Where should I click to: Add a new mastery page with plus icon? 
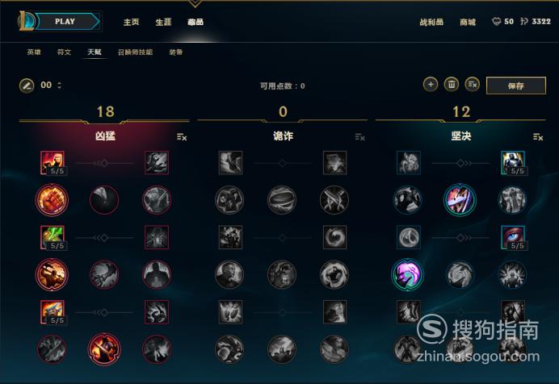431,85
